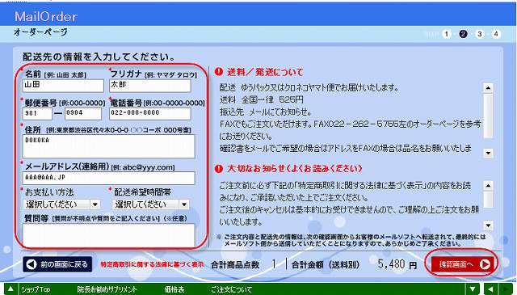
Task: Jump to step 4 circle indicator
Action: 496,34
